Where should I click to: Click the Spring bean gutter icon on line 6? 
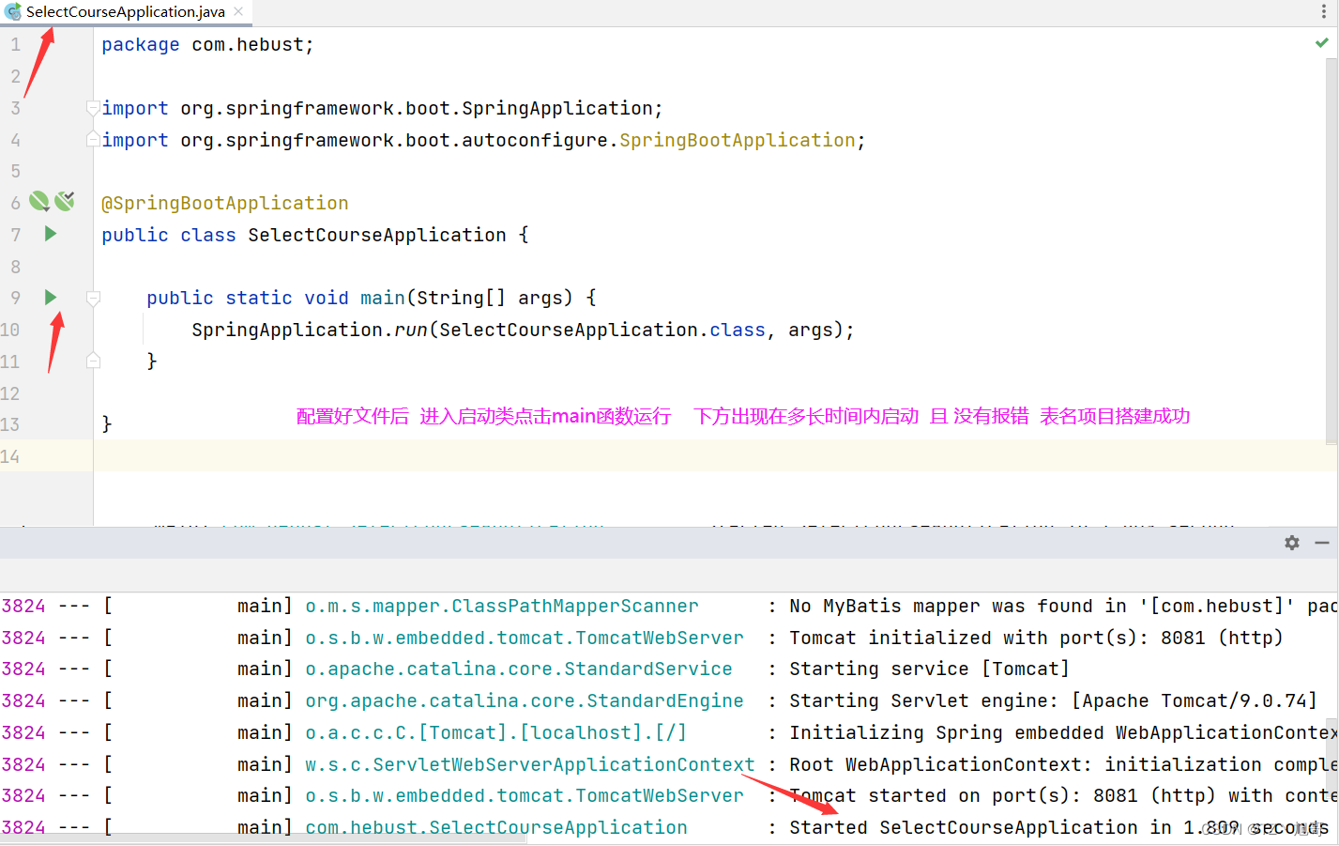[x=38, y=201]
